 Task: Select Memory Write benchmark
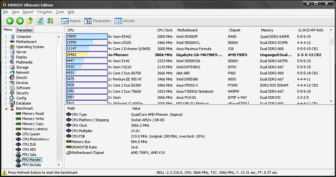tap(33, 118)
